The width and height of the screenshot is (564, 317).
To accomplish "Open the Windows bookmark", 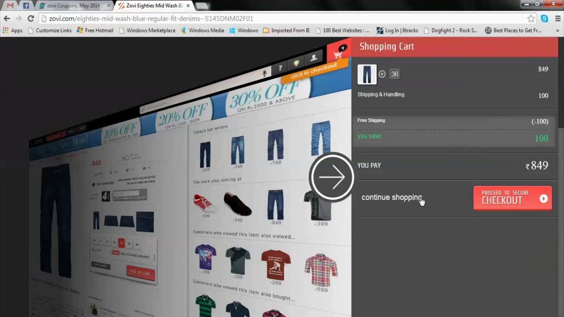I will pos(243,30).
